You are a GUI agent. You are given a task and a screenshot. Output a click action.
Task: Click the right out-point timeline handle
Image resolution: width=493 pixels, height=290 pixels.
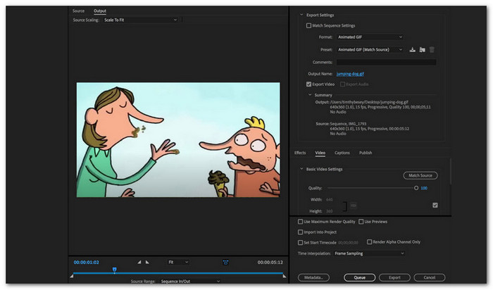click(x=285, y=276)
